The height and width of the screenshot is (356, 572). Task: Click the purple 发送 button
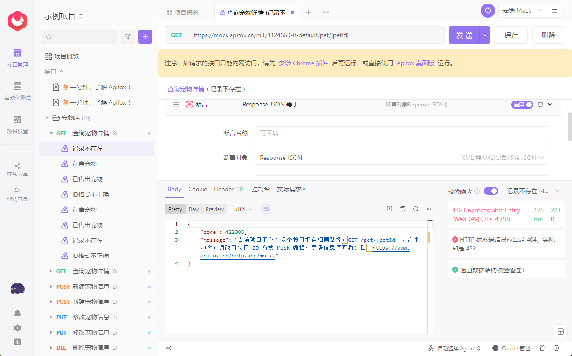(464, 35)
